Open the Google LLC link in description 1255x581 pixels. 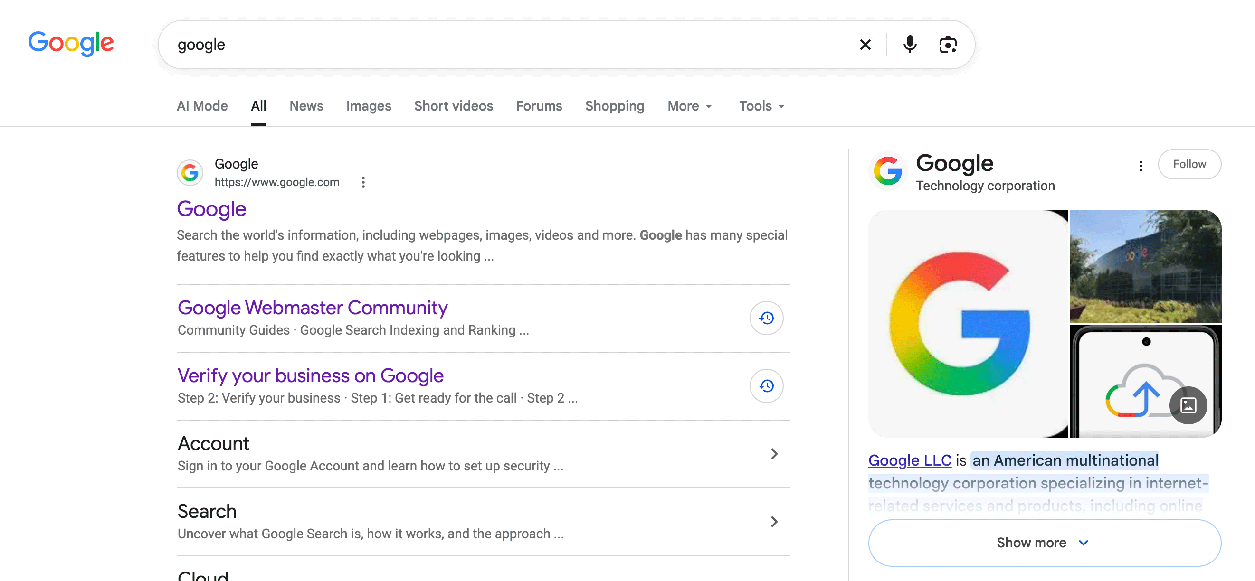[x=910, y=460]
